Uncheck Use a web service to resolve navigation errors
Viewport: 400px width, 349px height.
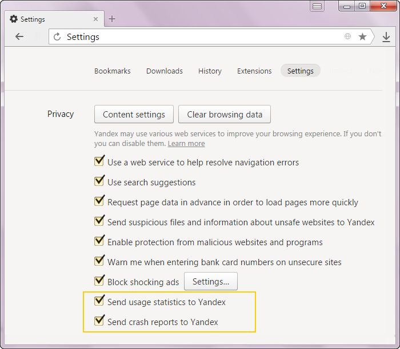[99, 161]
